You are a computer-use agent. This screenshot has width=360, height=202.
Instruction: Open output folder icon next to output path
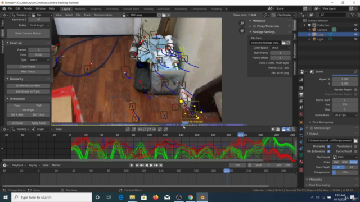(355, 140)
